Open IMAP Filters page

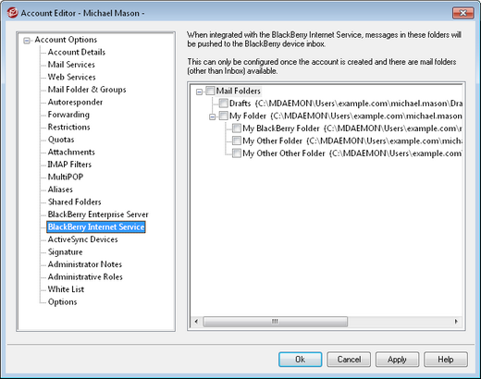coord(69,165)
